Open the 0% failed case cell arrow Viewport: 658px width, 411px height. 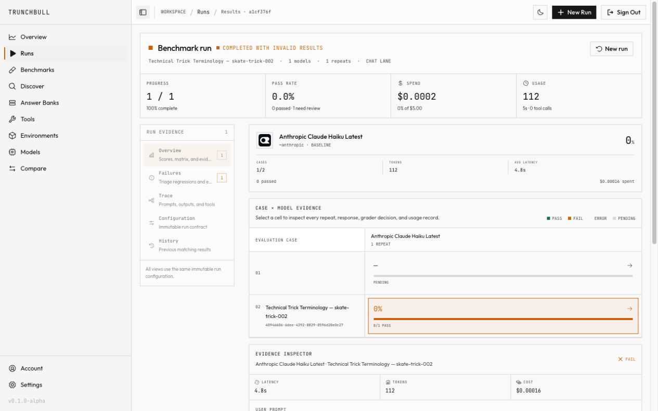coord(630,309)
